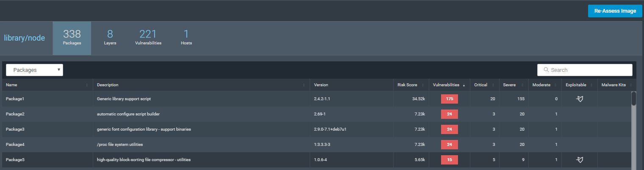Click the 5.65k risk score value
The width and height of the screenshot is (644, 170).
click(419, 160)
